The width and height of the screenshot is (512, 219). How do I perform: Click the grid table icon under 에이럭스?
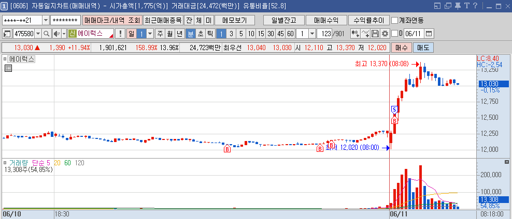(x=8, y=68)
